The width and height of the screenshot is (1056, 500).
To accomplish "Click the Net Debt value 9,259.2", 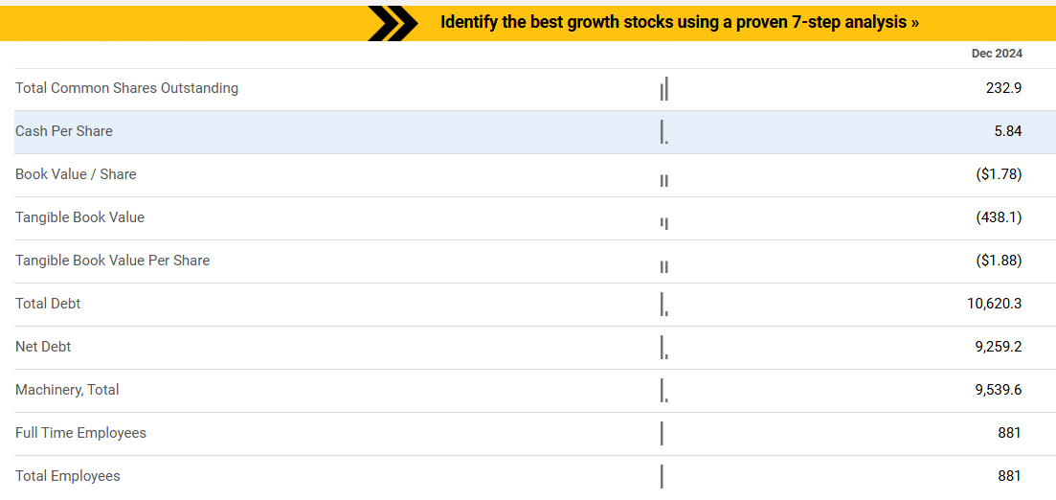I will point(998,347).
